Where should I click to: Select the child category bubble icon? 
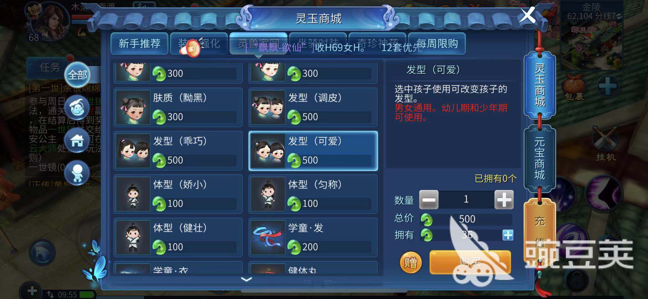coord(77,173)
